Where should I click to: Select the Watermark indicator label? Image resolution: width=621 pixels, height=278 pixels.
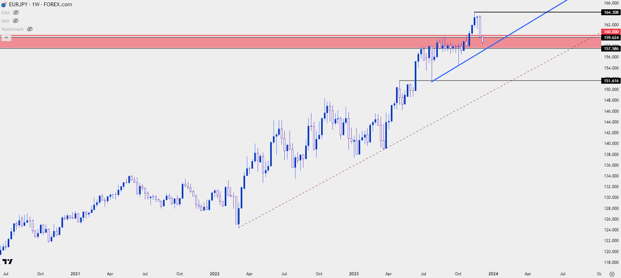point(12,29)
